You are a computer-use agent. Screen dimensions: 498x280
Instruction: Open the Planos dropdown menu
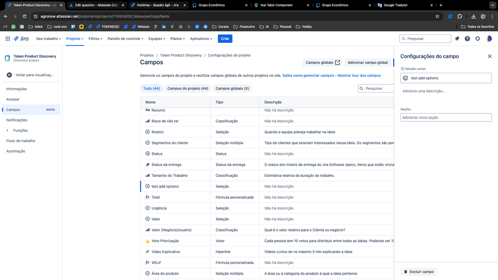[177, 39]
